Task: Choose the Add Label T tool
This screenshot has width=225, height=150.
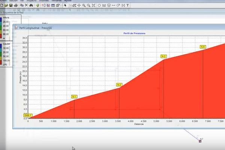Action: pos(128,6)
